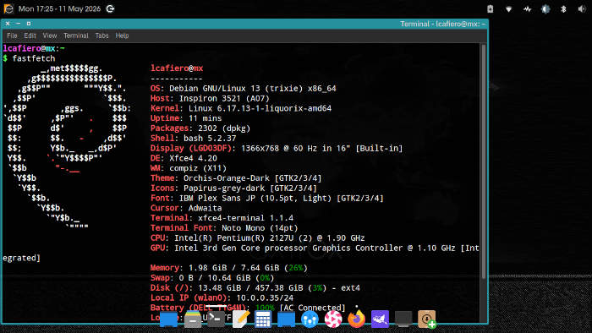Click the Disk '13.48 GiB / 457.38 GiB' text
Image resolution: width=592 pixels, height=333 pixels.
pyautogui.click(x=250, y=287)
